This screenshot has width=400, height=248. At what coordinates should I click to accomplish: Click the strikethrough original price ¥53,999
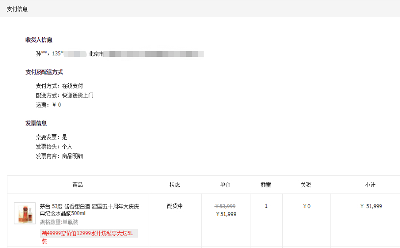(x=225, y=206)
